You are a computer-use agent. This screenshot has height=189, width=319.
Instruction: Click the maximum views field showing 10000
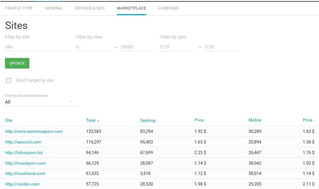point(138,47)
